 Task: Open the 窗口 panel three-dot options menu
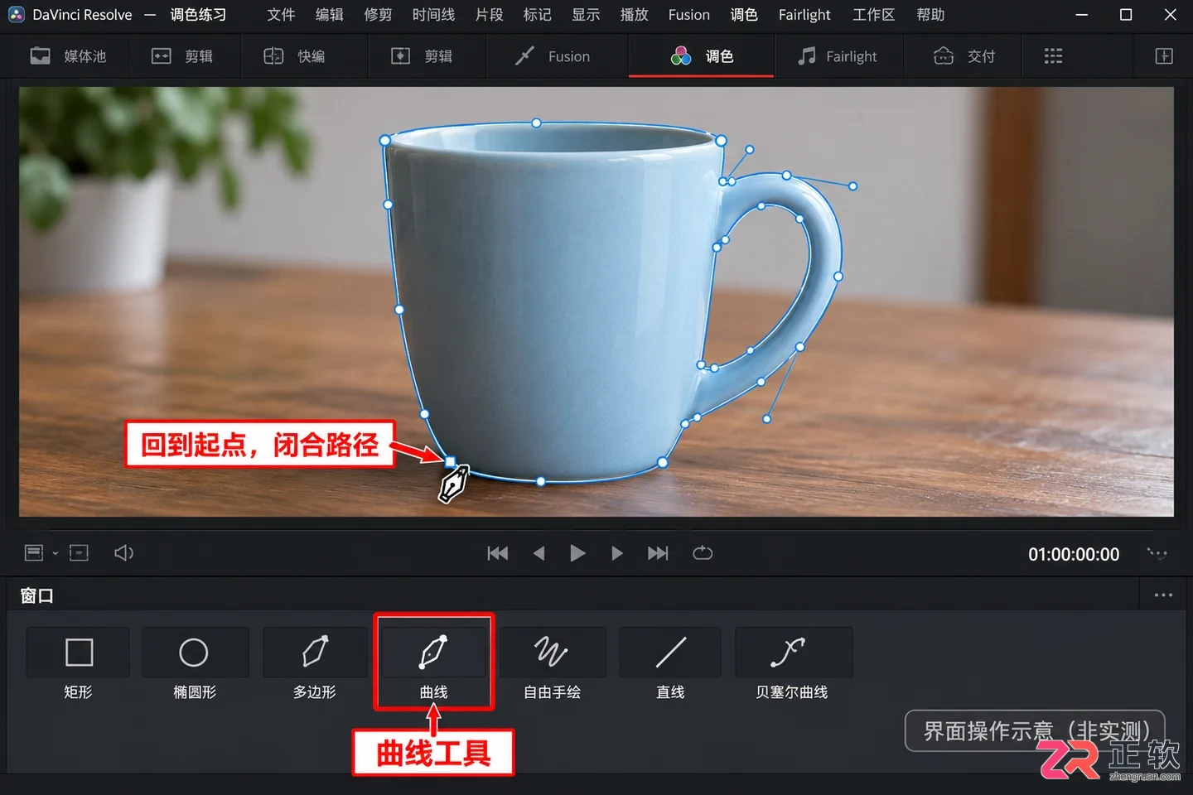[x=1163, y=595]
